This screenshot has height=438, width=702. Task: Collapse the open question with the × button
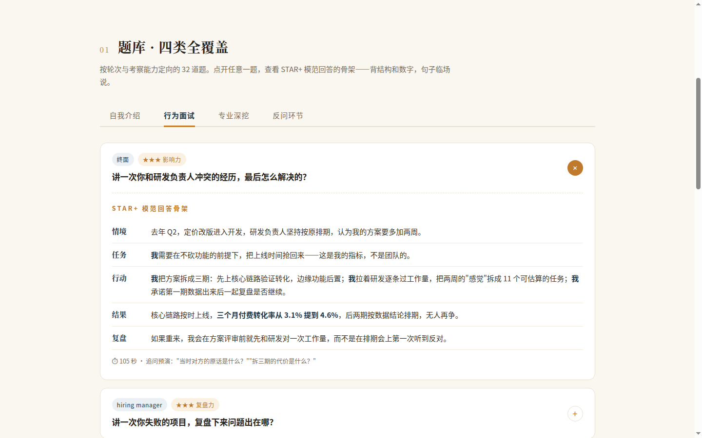(575, 168)
